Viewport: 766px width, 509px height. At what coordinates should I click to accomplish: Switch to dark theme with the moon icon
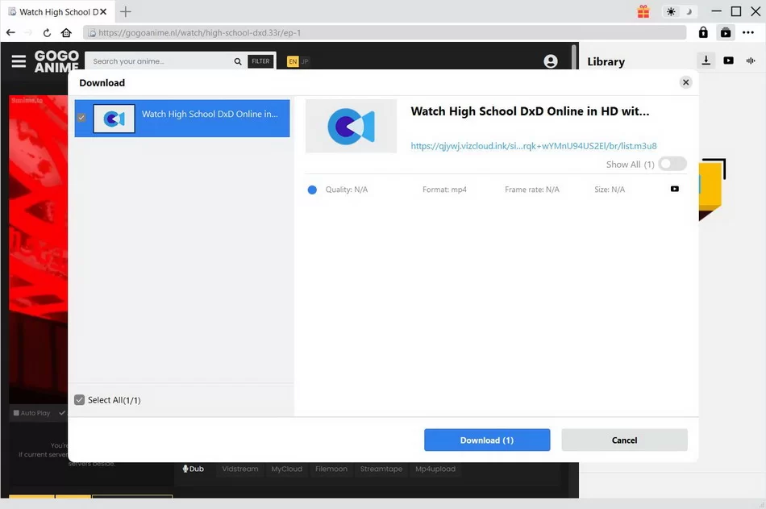coord(689,12)
